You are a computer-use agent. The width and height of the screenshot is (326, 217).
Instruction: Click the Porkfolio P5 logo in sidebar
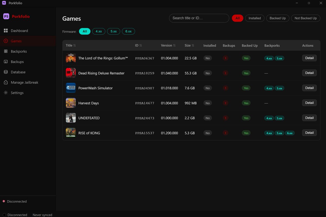pos(6,16)
